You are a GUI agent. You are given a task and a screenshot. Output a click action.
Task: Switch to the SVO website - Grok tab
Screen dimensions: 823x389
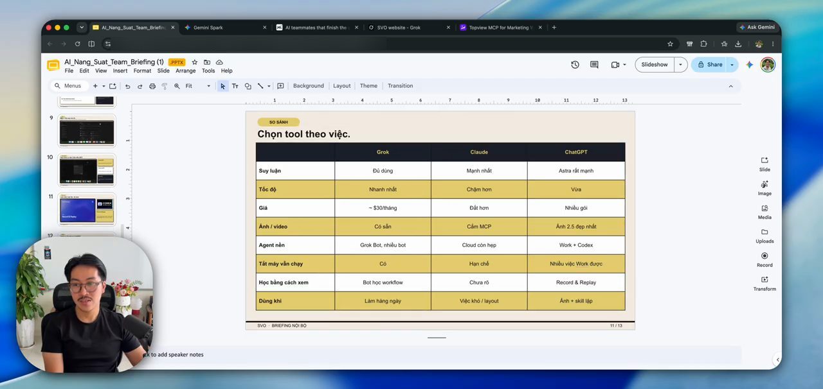point(408,28)
